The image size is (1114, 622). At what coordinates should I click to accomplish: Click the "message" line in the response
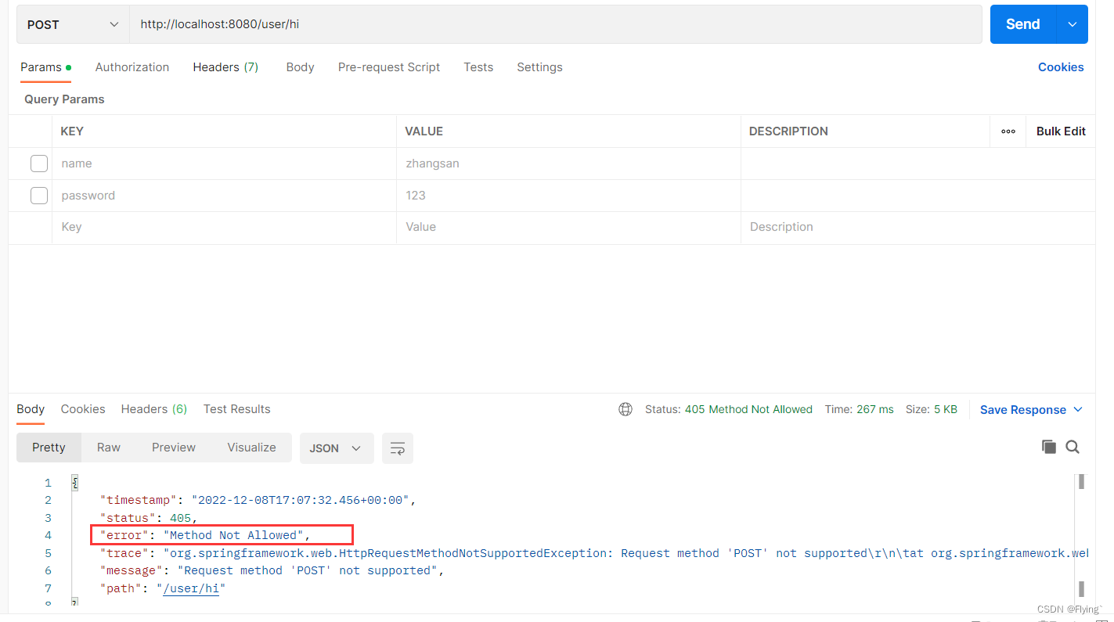(x=272, y=570)
